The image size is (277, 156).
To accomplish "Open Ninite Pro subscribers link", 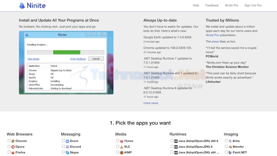I will (x=212, y=35).
